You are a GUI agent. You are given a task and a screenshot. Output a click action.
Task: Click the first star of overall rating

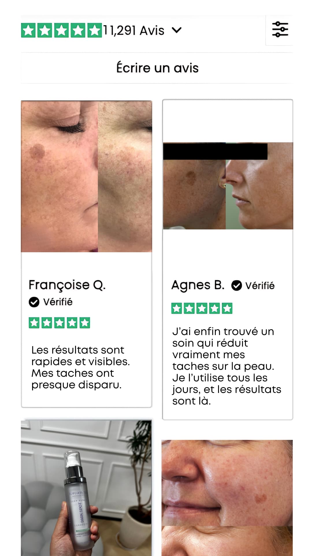pos(28,30)
